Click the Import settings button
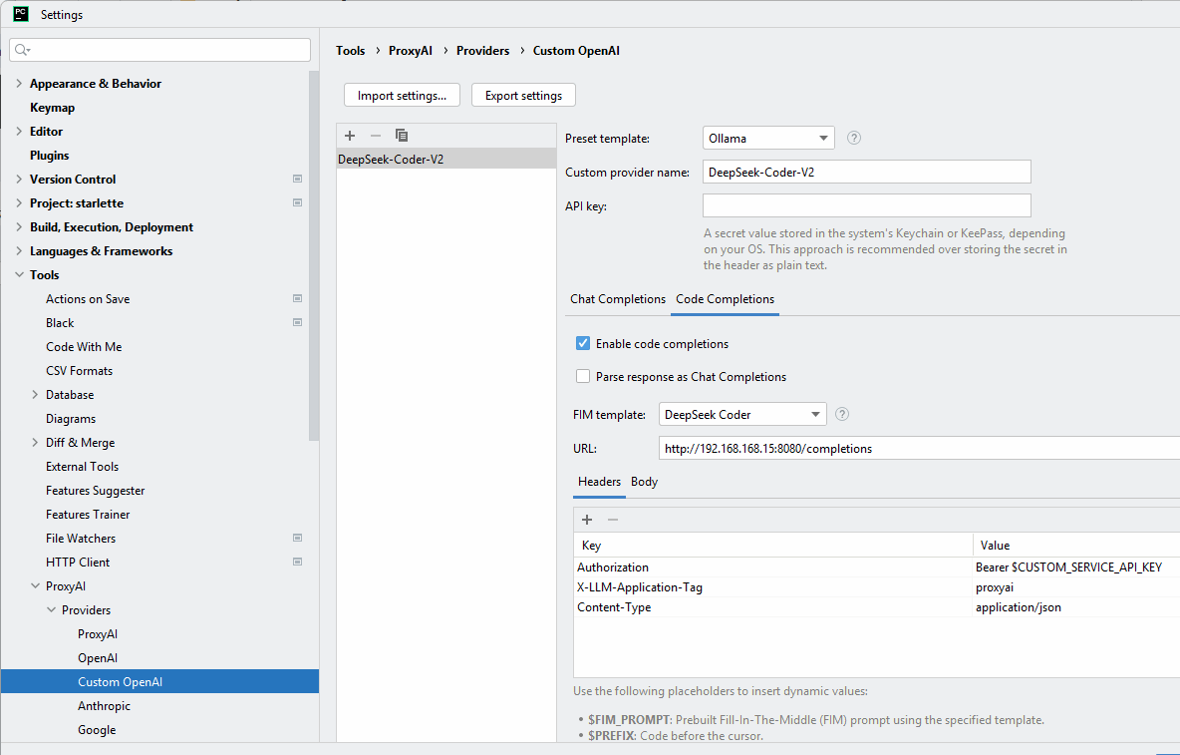Viewport: 1180px width, 755px height. 402,96
